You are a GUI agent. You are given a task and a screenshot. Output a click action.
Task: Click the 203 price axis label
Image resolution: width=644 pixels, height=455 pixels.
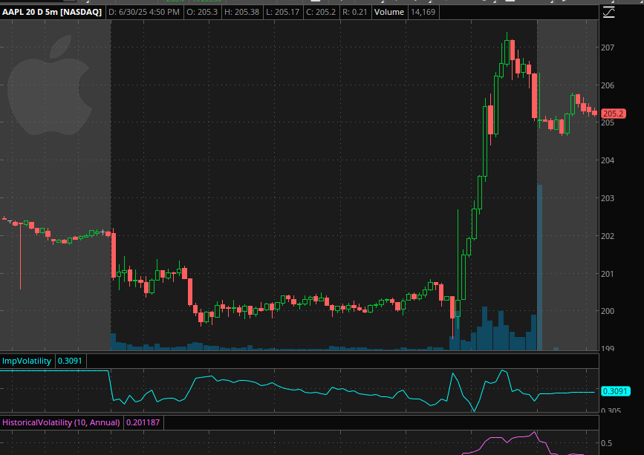coord(608,198)
